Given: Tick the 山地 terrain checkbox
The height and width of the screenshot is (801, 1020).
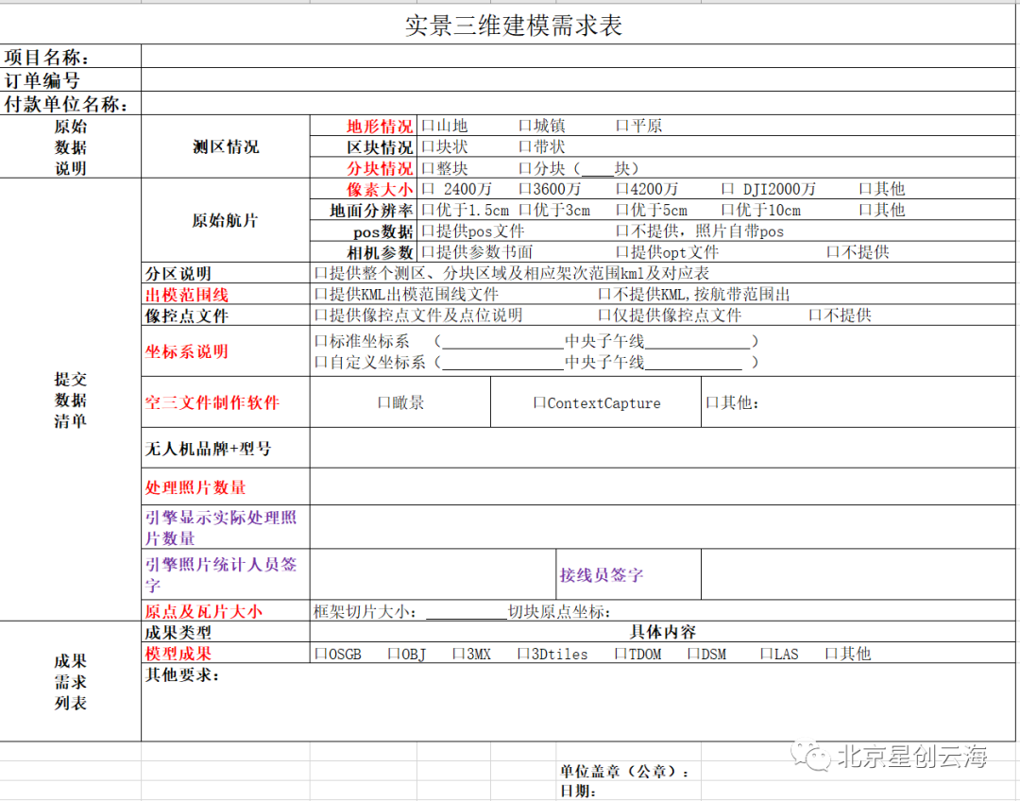Looking at the screenshot, I should tap(428, 126).
